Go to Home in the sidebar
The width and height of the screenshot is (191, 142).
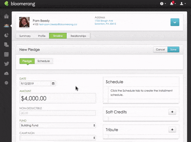[x=6, y=16]
